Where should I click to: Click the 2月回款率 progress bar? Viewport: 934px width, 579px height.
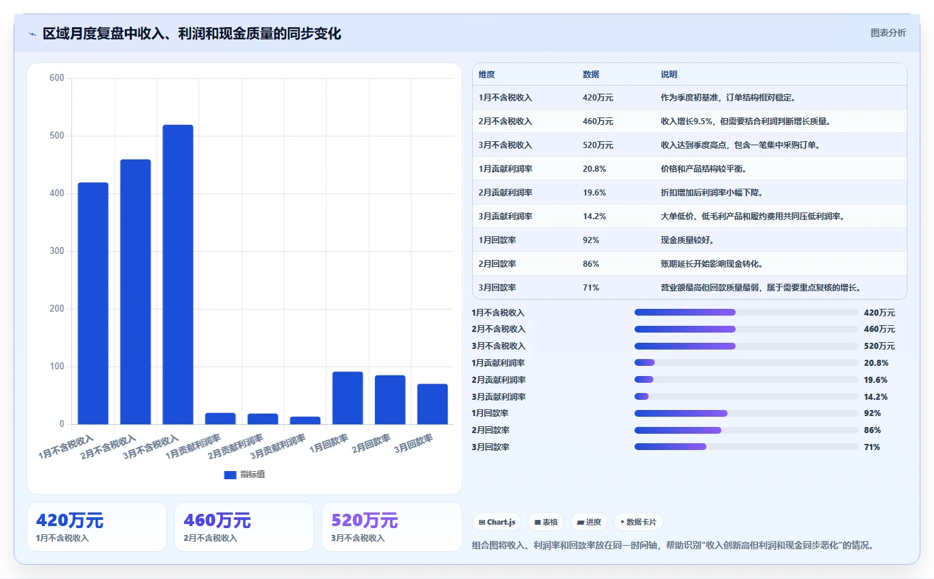point(746,430)
